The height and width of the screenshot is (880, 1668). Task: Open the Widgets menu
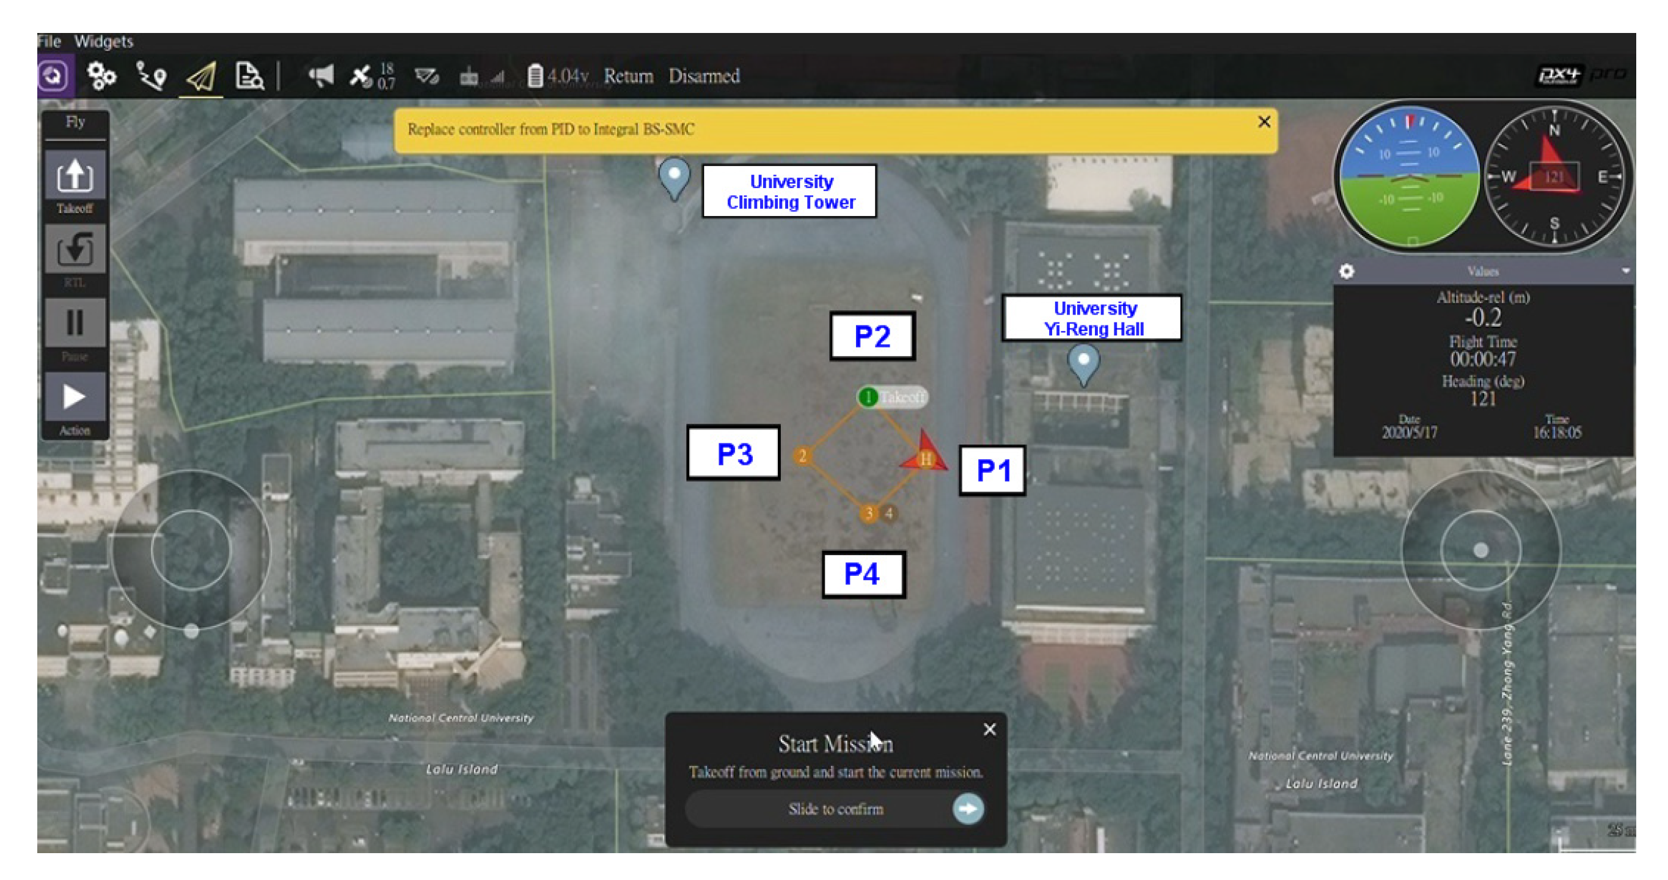104,42
